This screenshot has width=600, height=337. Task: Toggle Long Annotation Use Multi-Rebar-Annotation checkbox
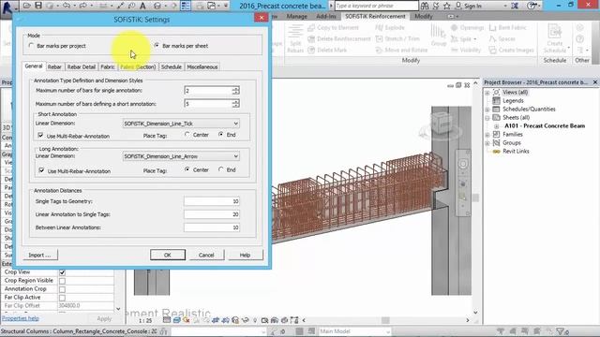pos(41,170)
